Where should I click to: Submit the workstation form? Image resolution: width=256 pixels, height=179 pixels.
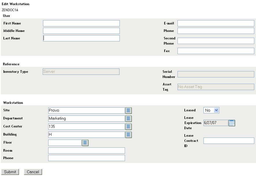[10, 172]
